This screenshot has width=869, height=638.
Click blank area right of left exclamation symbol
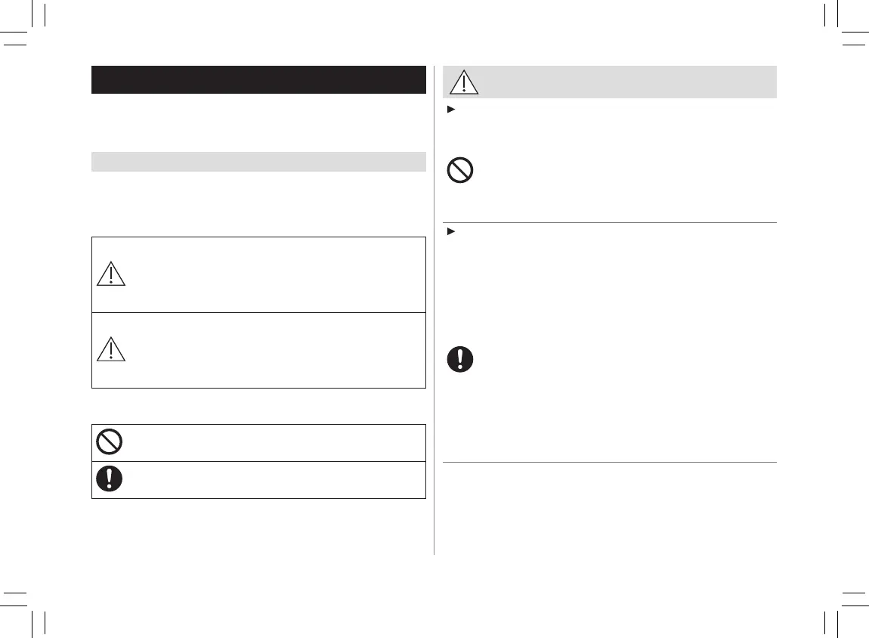272,480
